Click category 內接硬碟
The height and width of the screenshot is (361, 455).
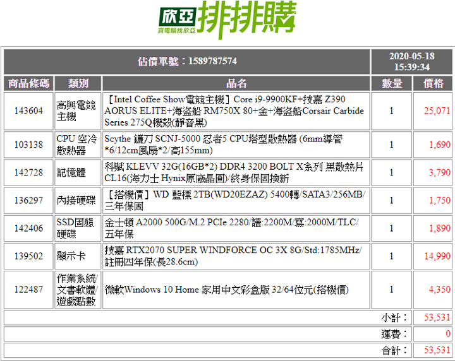coord(76,200)
